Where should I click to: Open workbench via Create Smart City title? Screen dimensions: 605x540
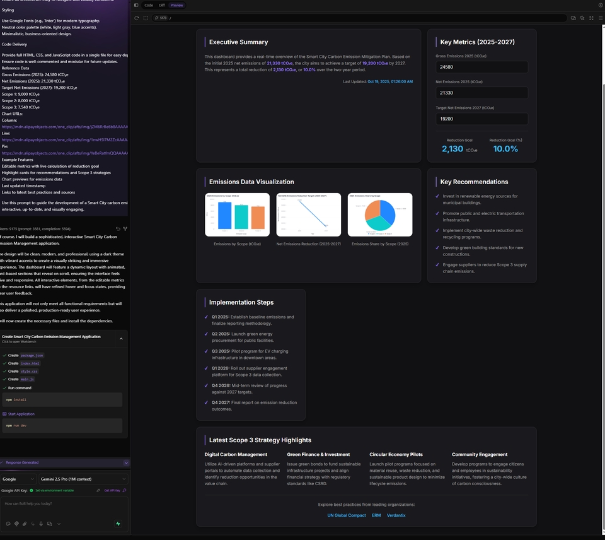click(x=51, y=336)
